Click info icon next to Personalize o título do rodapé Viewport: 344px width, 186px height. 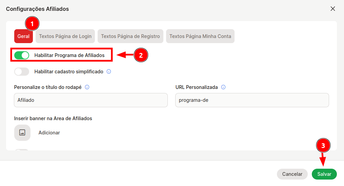point(87,87)
